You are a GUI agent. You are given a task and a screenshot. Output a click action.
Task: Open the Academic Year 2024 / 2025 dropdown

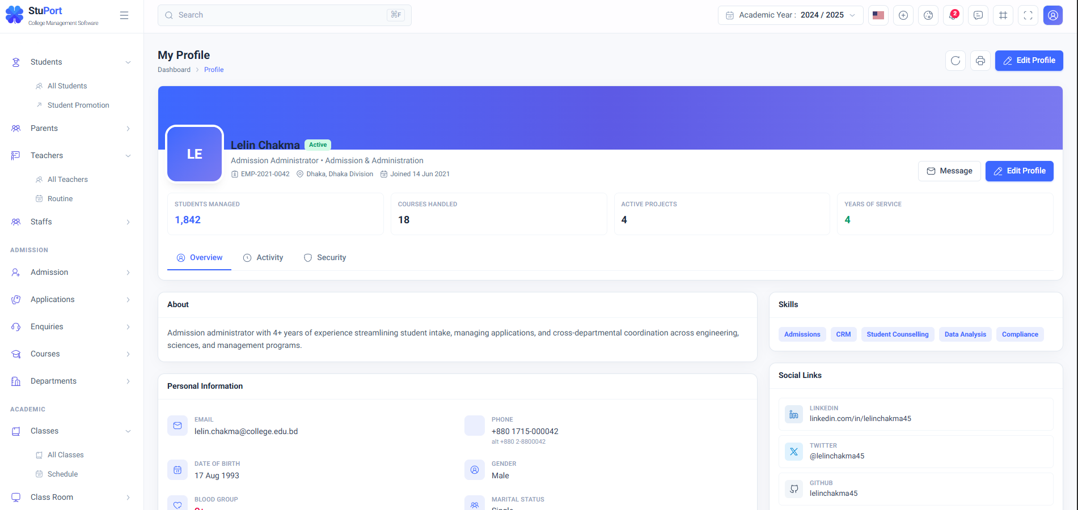[x=790, y=15]
